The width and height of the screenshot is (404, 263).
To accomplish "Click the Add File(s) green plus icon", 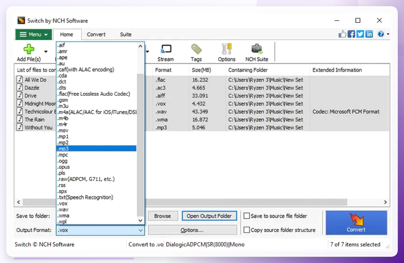I will [28, 49].
